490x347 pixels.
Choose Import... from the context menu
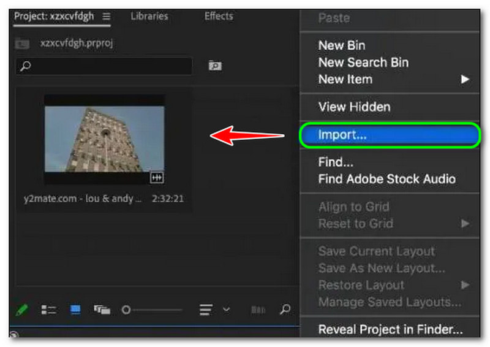coord(342,135)
